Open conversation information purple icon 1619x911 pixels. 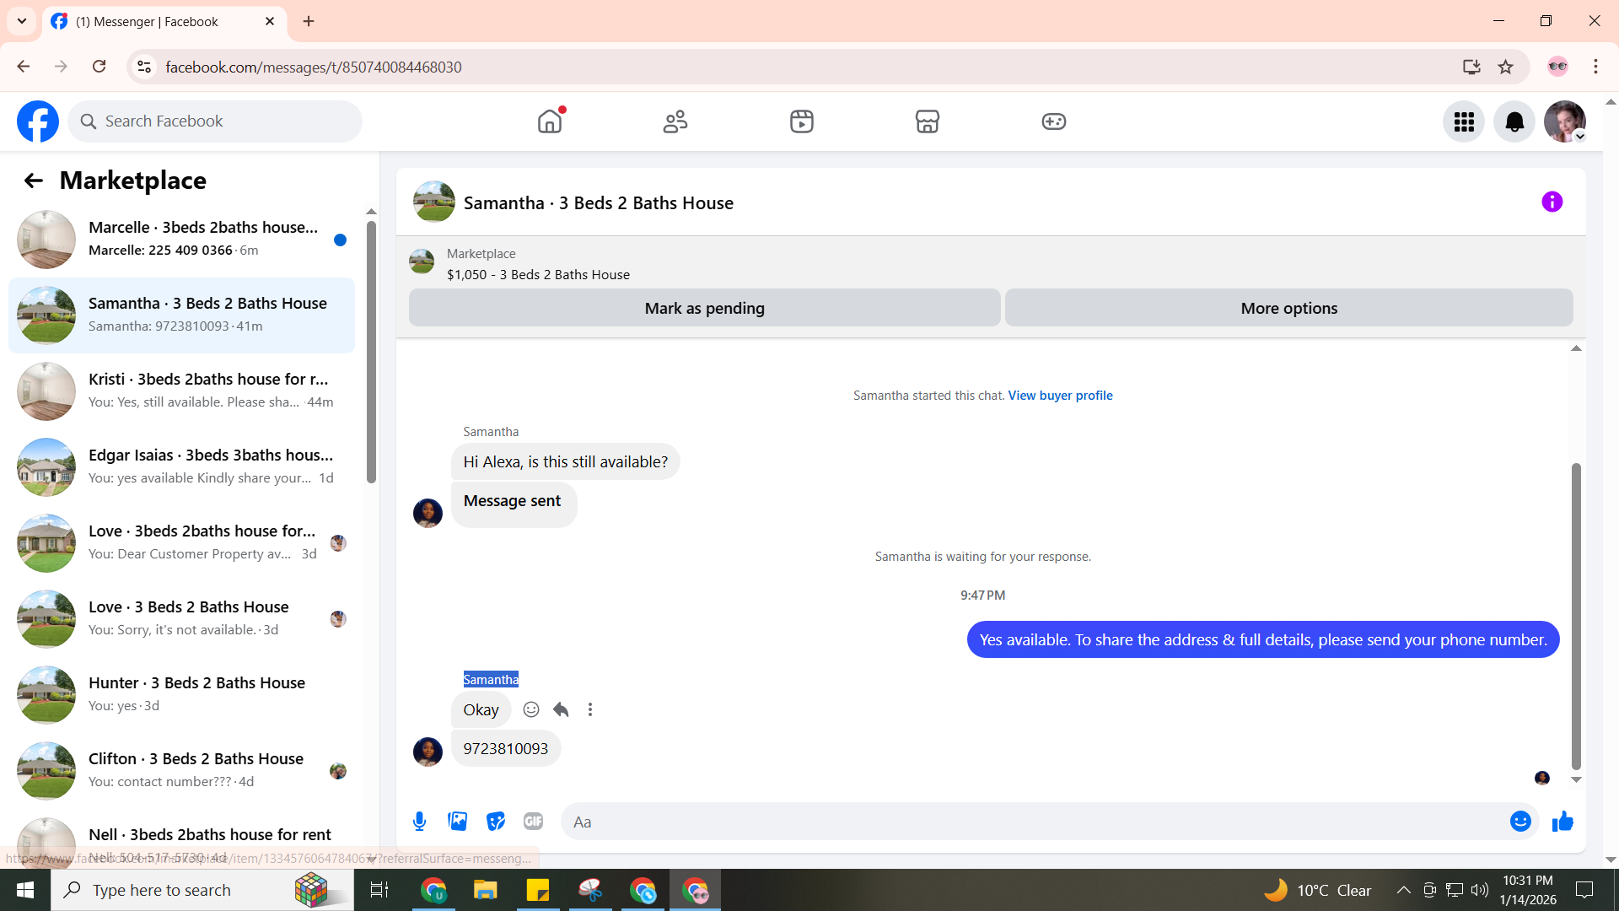point(1552,202)
